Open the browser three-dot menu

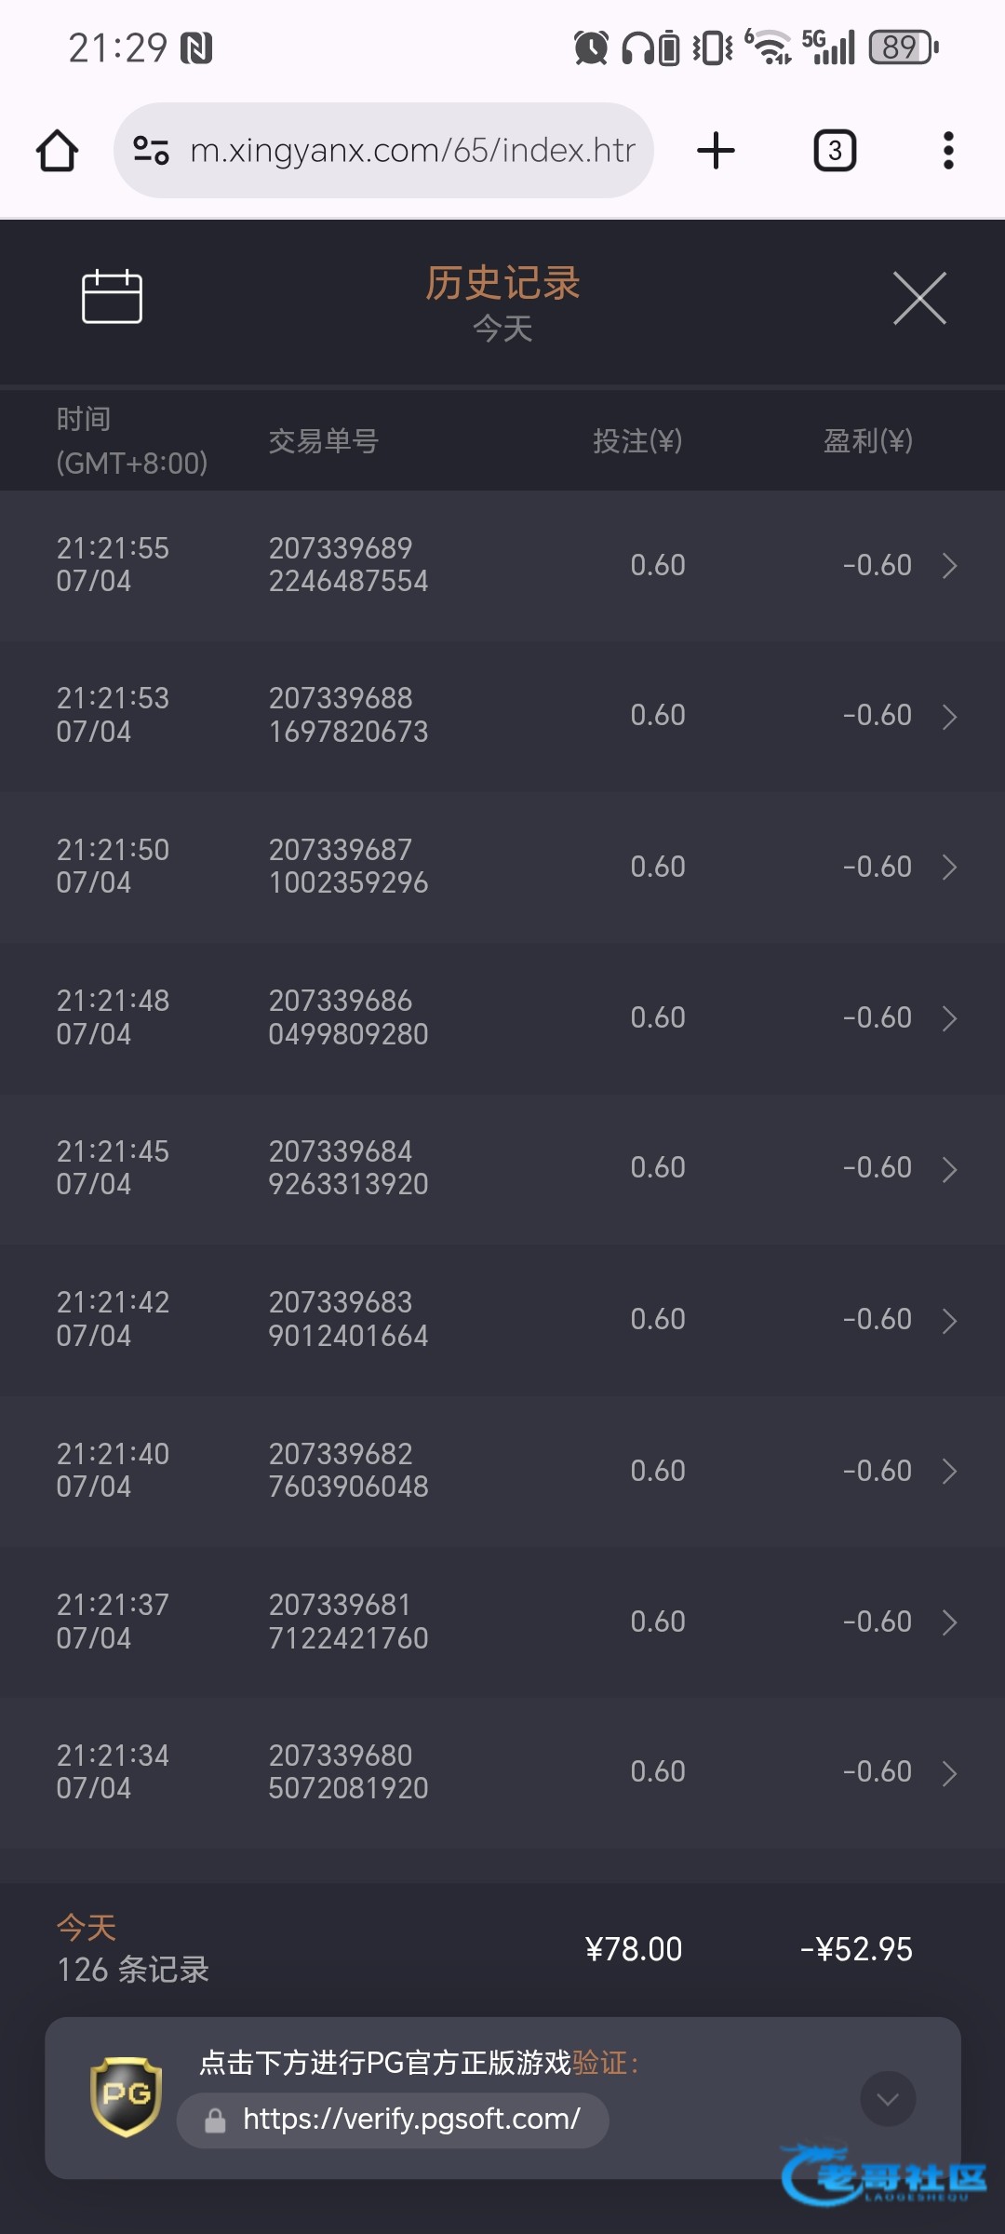[x=948, y=151]
